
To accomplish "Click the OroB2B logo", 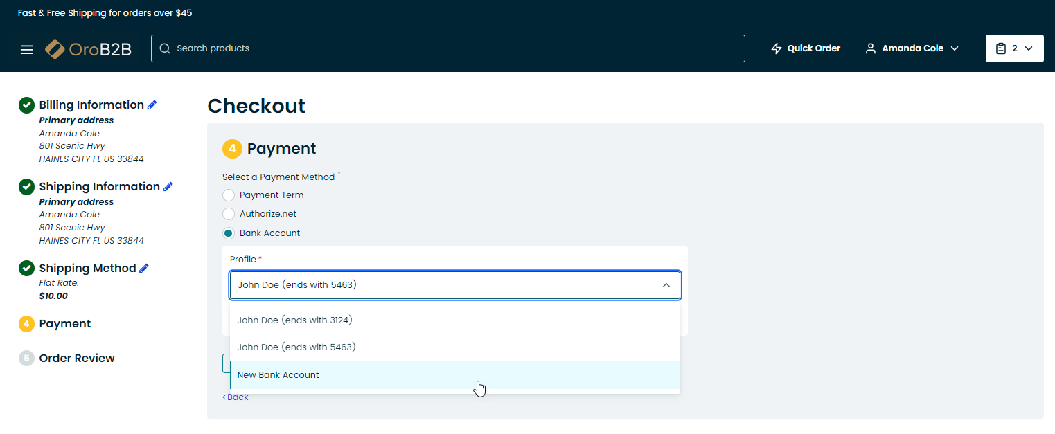I will tap(88, 49).
